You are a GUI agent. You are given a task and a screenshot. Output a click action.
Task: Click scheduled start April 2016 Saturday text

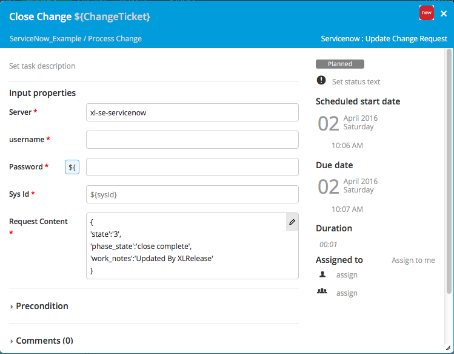tap(361, 123)
